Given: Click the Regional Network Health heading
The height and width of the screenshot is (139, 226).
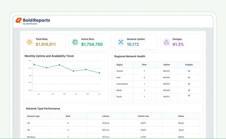Looking at the screenshot, I should click(x=130, y=56).
